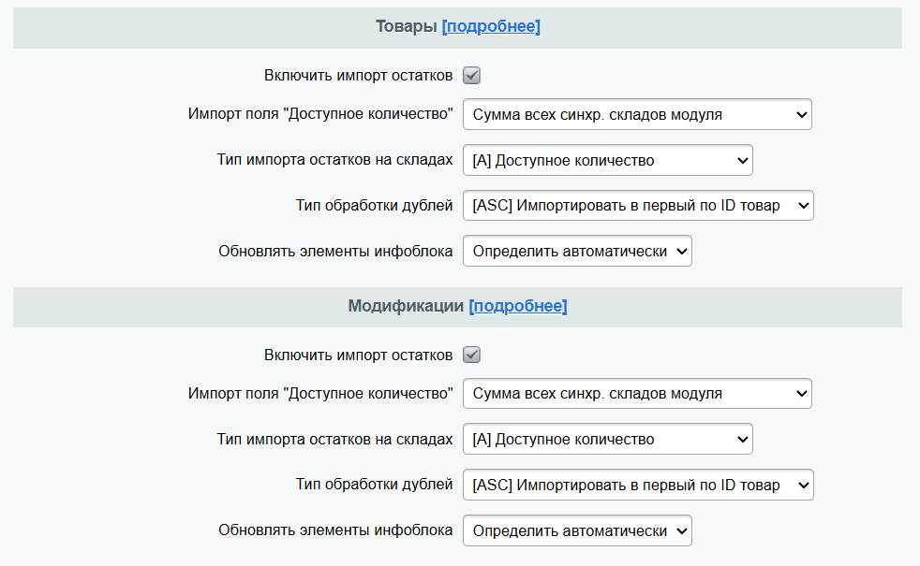The image size is (920, 566).
Task: Open 'Импорт поля Доступное количество' dropdown in Модификации
Action: pos(637,394)
